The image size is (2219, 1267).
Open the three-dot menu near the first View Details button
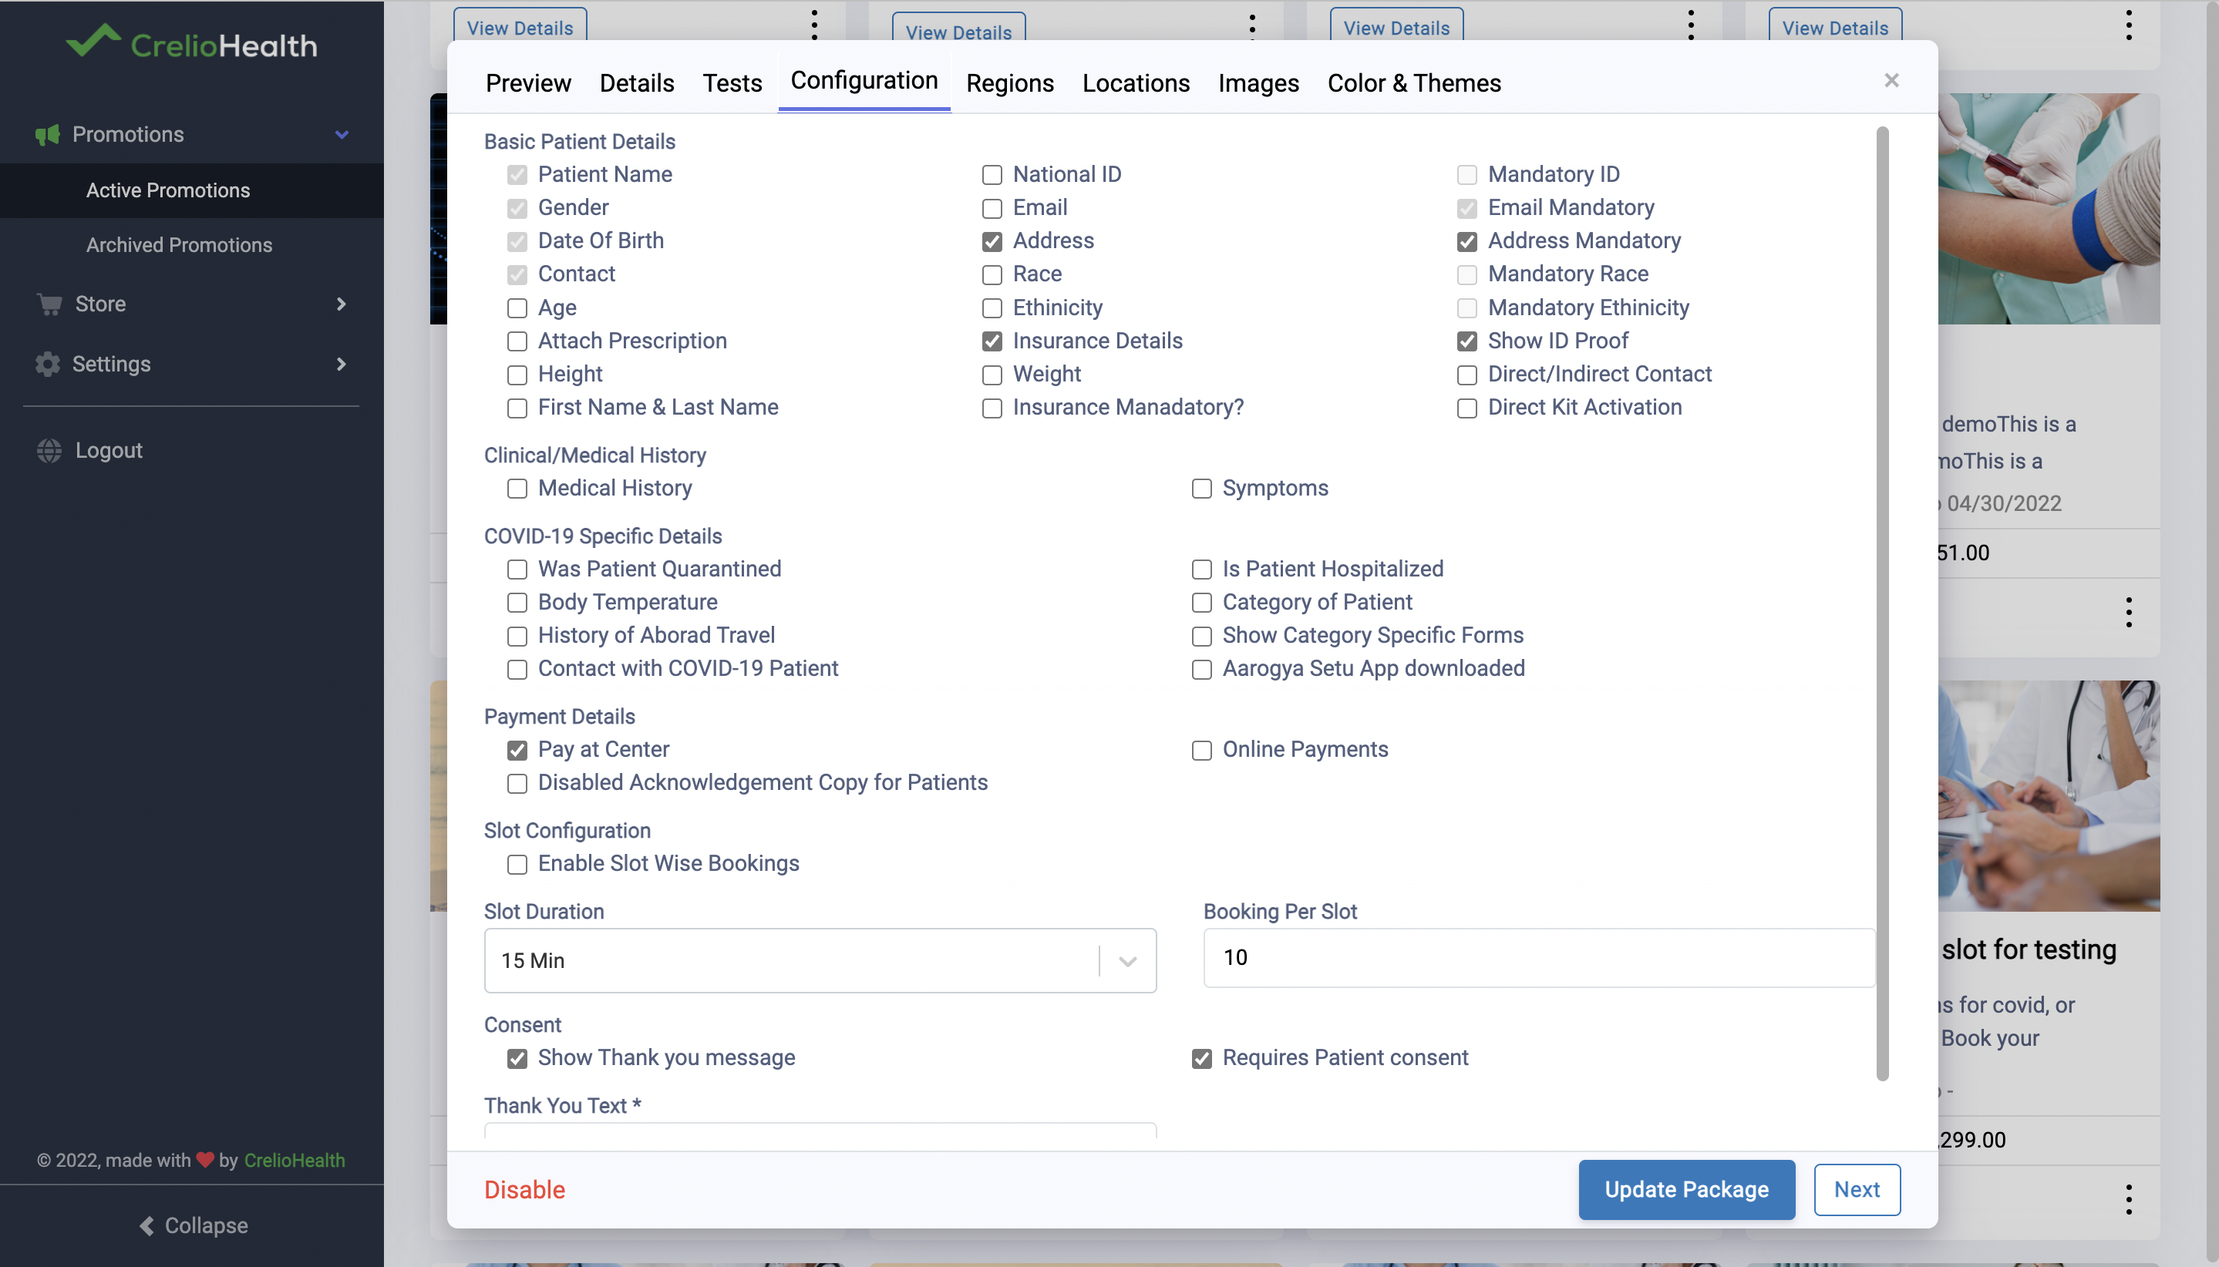(813, 25)
